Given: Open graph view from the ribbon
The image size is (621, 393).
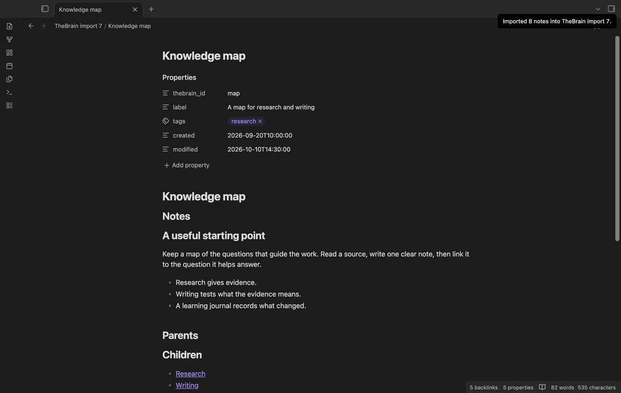Looking at the screenshot, I should 9,39.
